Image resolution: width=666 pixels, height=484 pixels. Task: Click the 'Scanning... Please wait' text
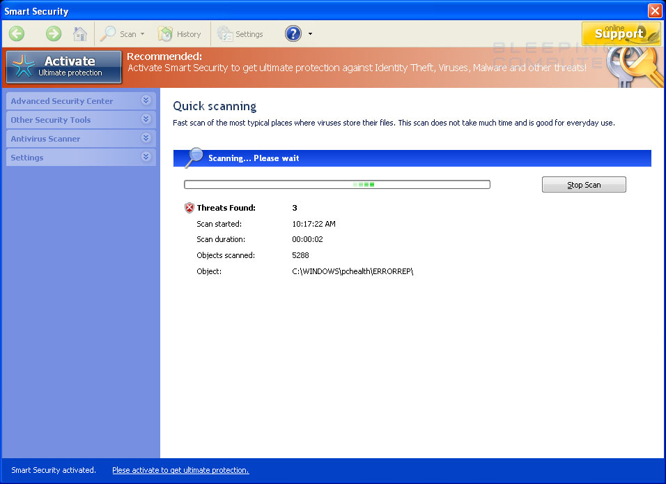(x=254, y=158)
